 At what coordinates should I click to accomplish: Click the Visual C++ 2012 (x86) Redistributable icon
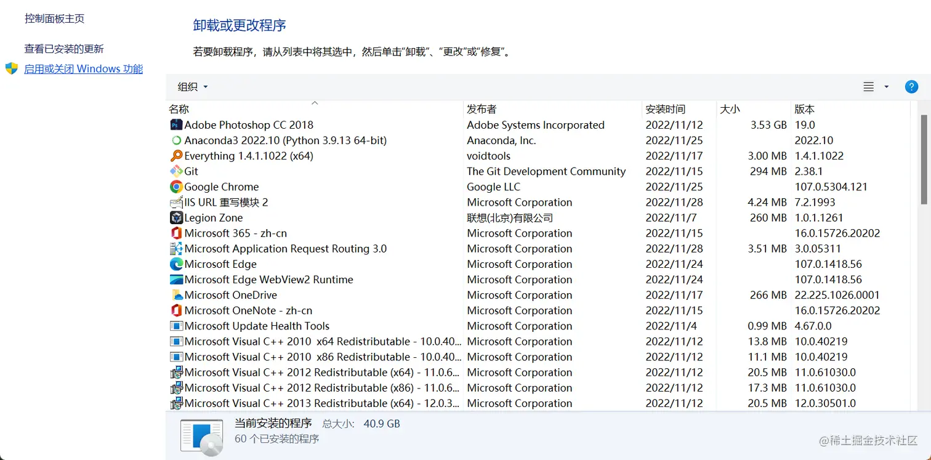point(176,388)
